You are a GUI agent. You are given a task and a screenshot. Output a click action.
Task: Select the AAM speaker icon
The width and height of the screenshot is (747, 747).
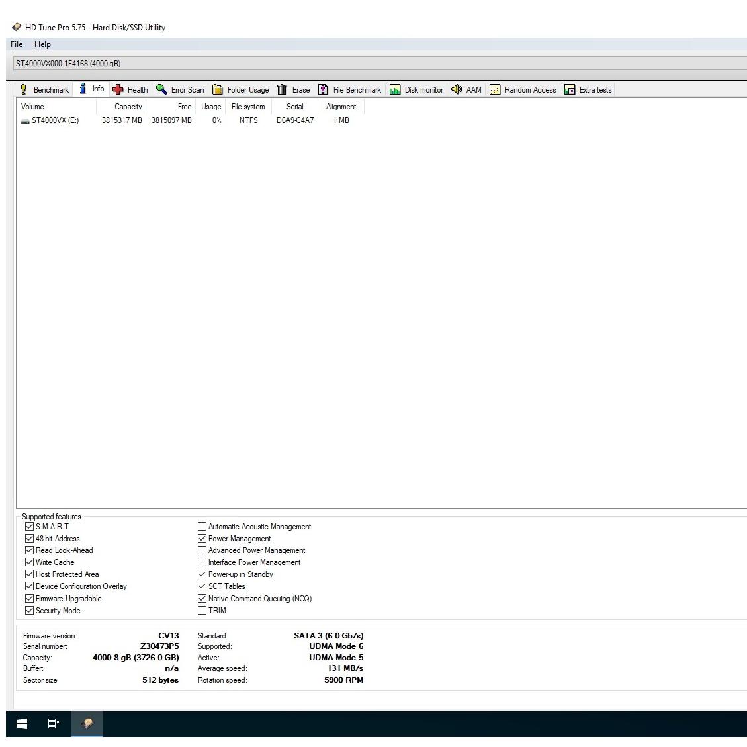coord(457,89)
